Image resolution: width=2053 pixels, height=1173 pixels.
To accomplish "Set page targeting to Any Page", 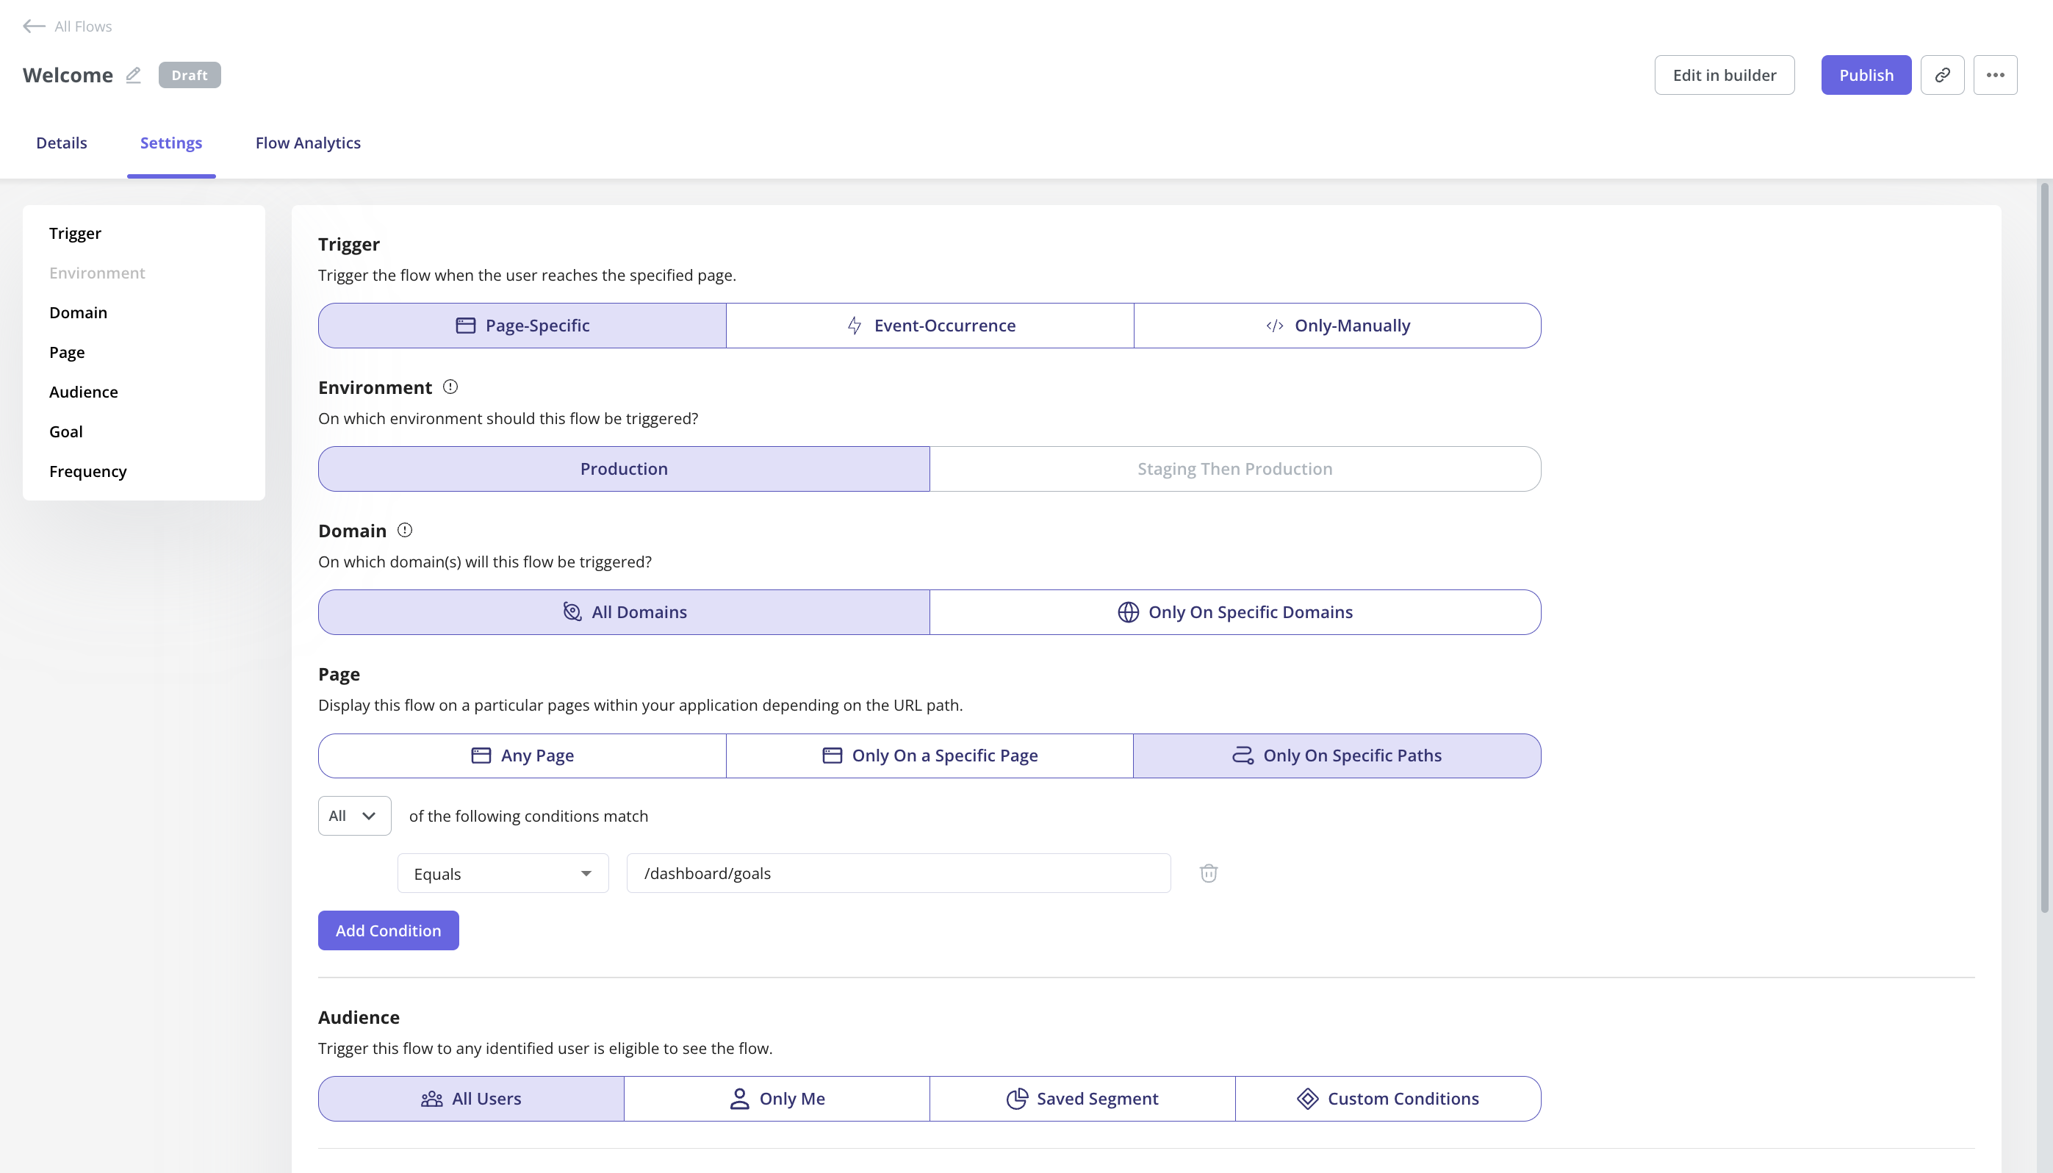I will pyautogui.click(x=522, y=755).
